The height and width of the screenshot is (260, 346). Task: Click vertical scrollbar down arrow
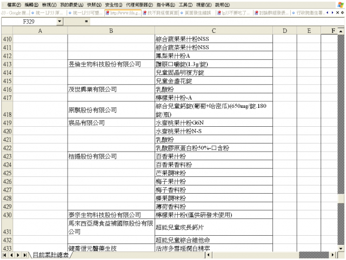pyautogui.click(x=341, y=249)
